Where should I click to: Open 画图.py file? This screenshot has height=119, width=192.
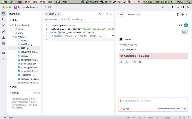pyautogui.click(x=24, y=56)
